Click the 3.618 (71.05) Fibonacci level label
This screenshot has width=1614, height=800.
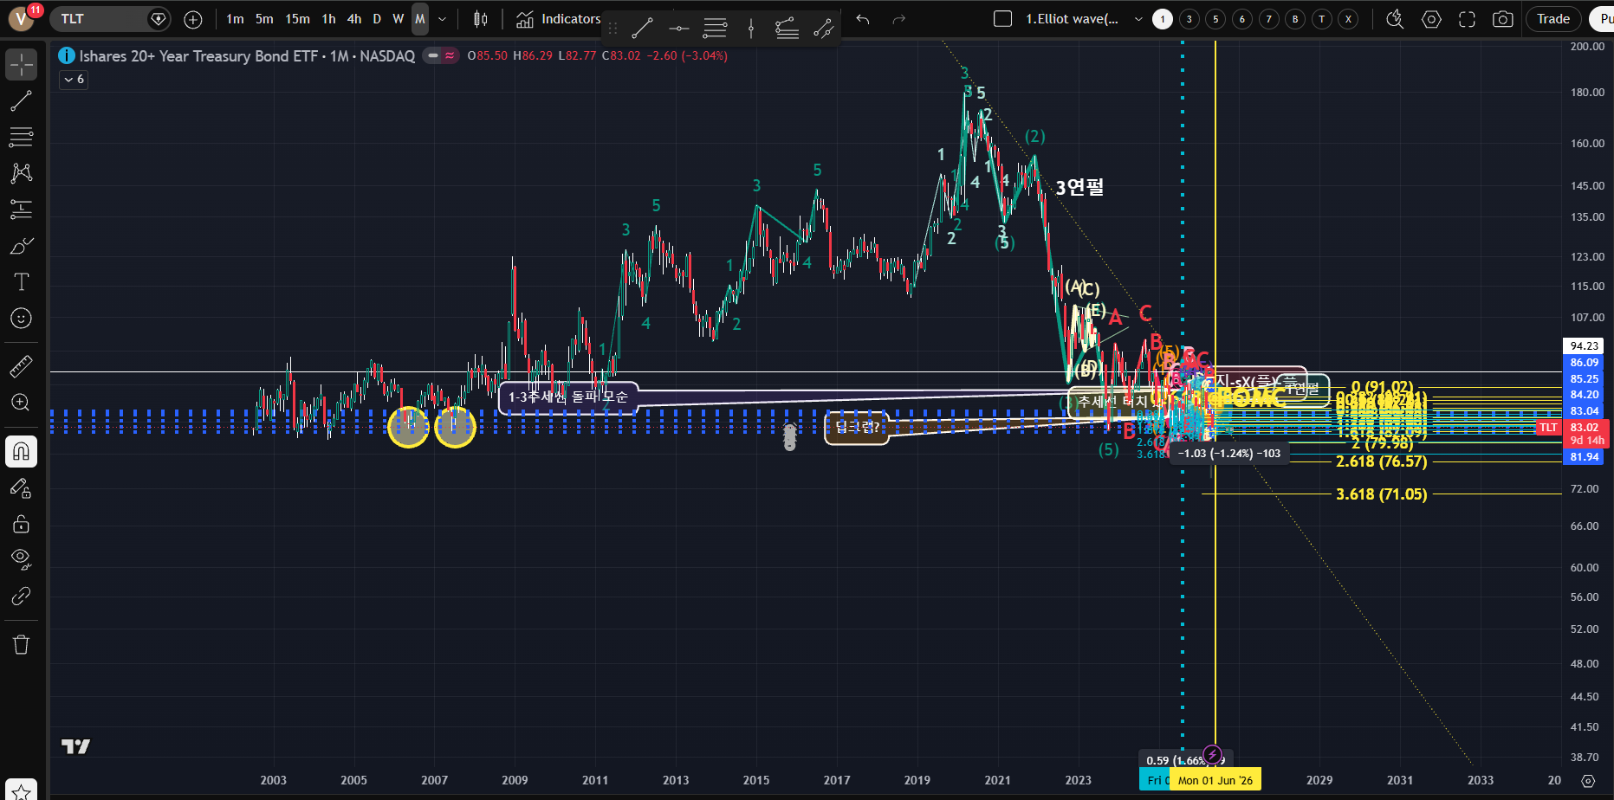click(x=1381, y=494)
